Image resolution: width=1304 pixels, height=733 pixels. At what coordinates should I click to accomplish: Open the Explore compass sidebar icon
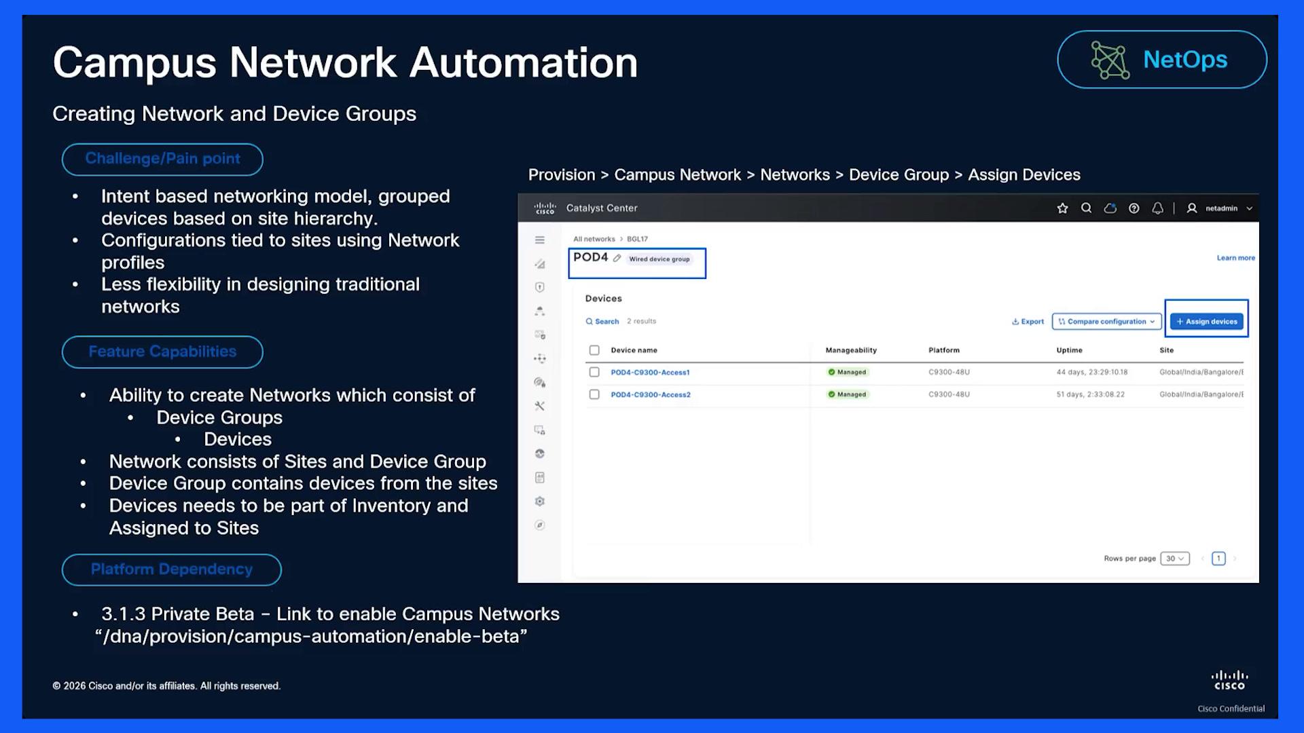pyautogui.click(x=540, y=525)
